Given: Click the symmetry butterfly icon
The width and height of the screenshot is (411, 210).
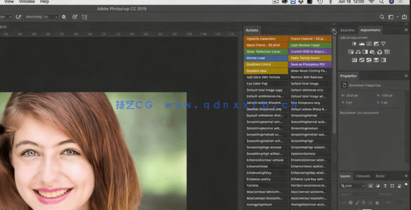Looking at the screenshot, I should coord(84,17).
